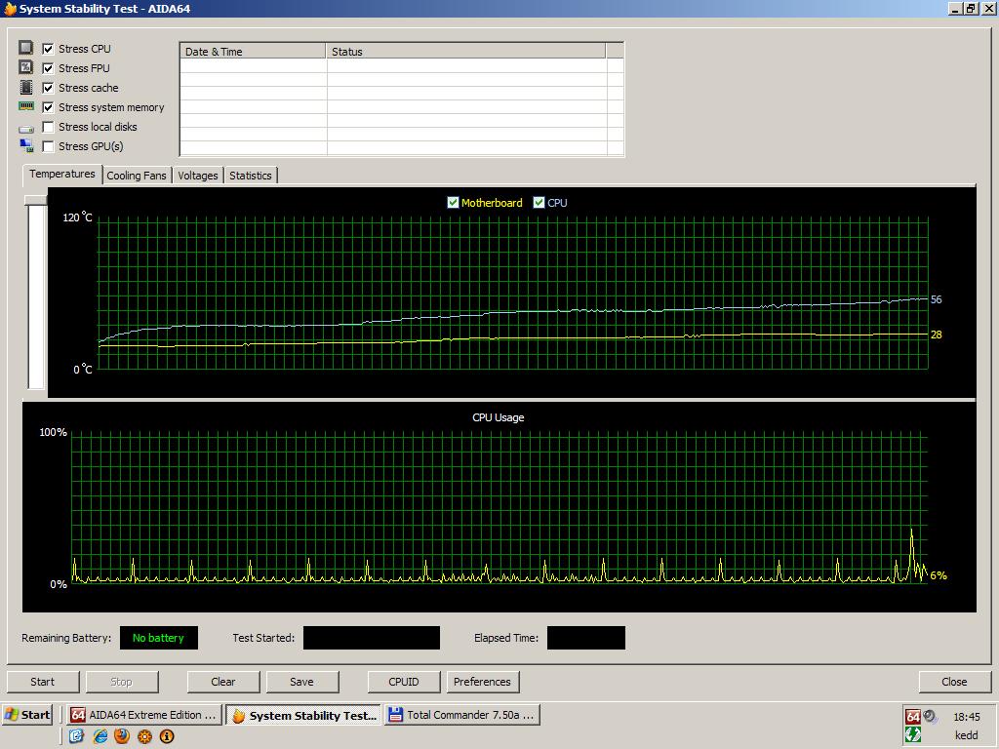Click the 18:45 taskbar clock
The height and width of the screenshot is (749, 999).
pos(967,717)
